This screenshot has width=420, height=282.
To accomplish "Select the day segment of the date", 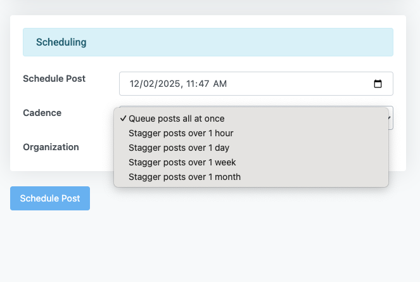I will coord(148,84).
